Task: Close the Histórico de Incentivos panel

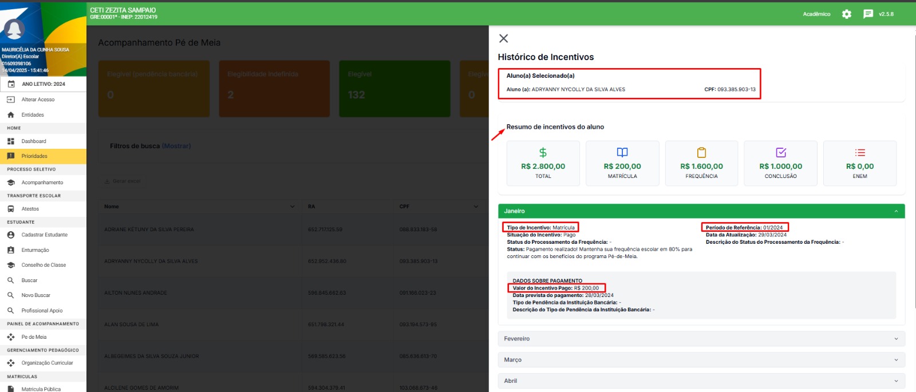Action: coord(503,38)
